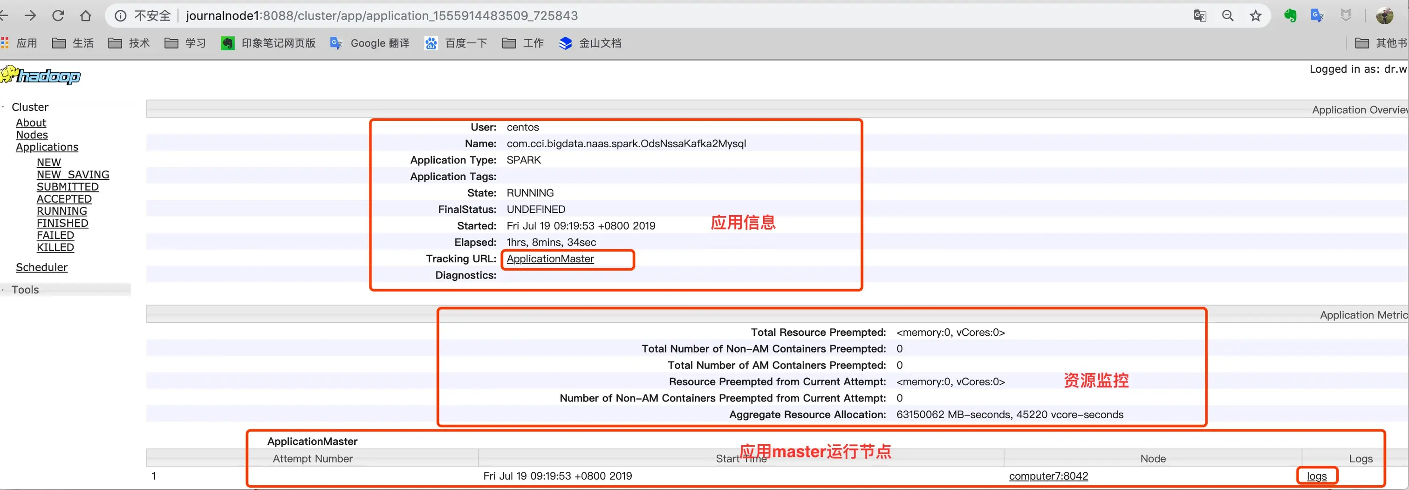View the attempt logs link
1409x490 pixels.
pyautogui.click(x=1317, y=476)
